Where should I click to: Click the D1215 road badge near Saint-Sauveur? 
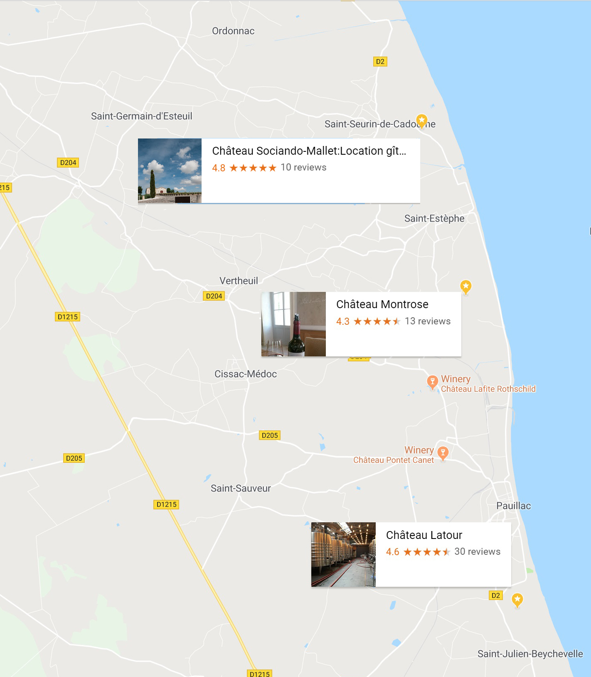[x=167, y=504]
